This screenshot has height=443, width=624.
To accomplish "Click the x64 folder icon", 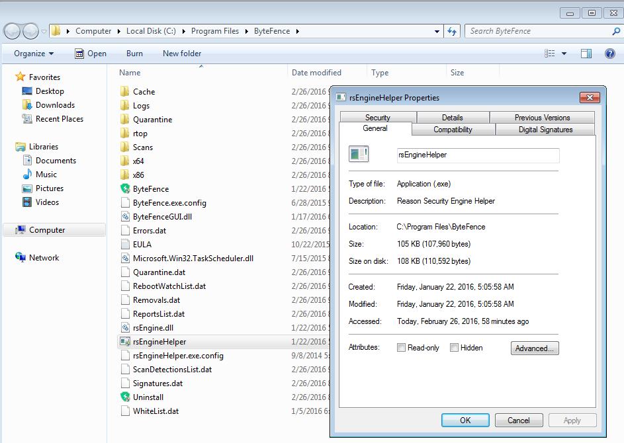I will [x=125, y=161].
